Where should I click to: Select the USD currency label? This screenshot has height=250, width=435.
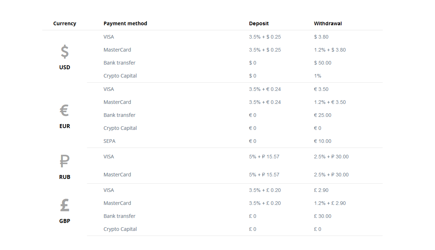(65, 67)
